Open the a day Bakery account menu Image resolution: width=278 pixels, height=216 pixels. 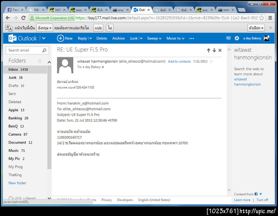tap(252, 38)
